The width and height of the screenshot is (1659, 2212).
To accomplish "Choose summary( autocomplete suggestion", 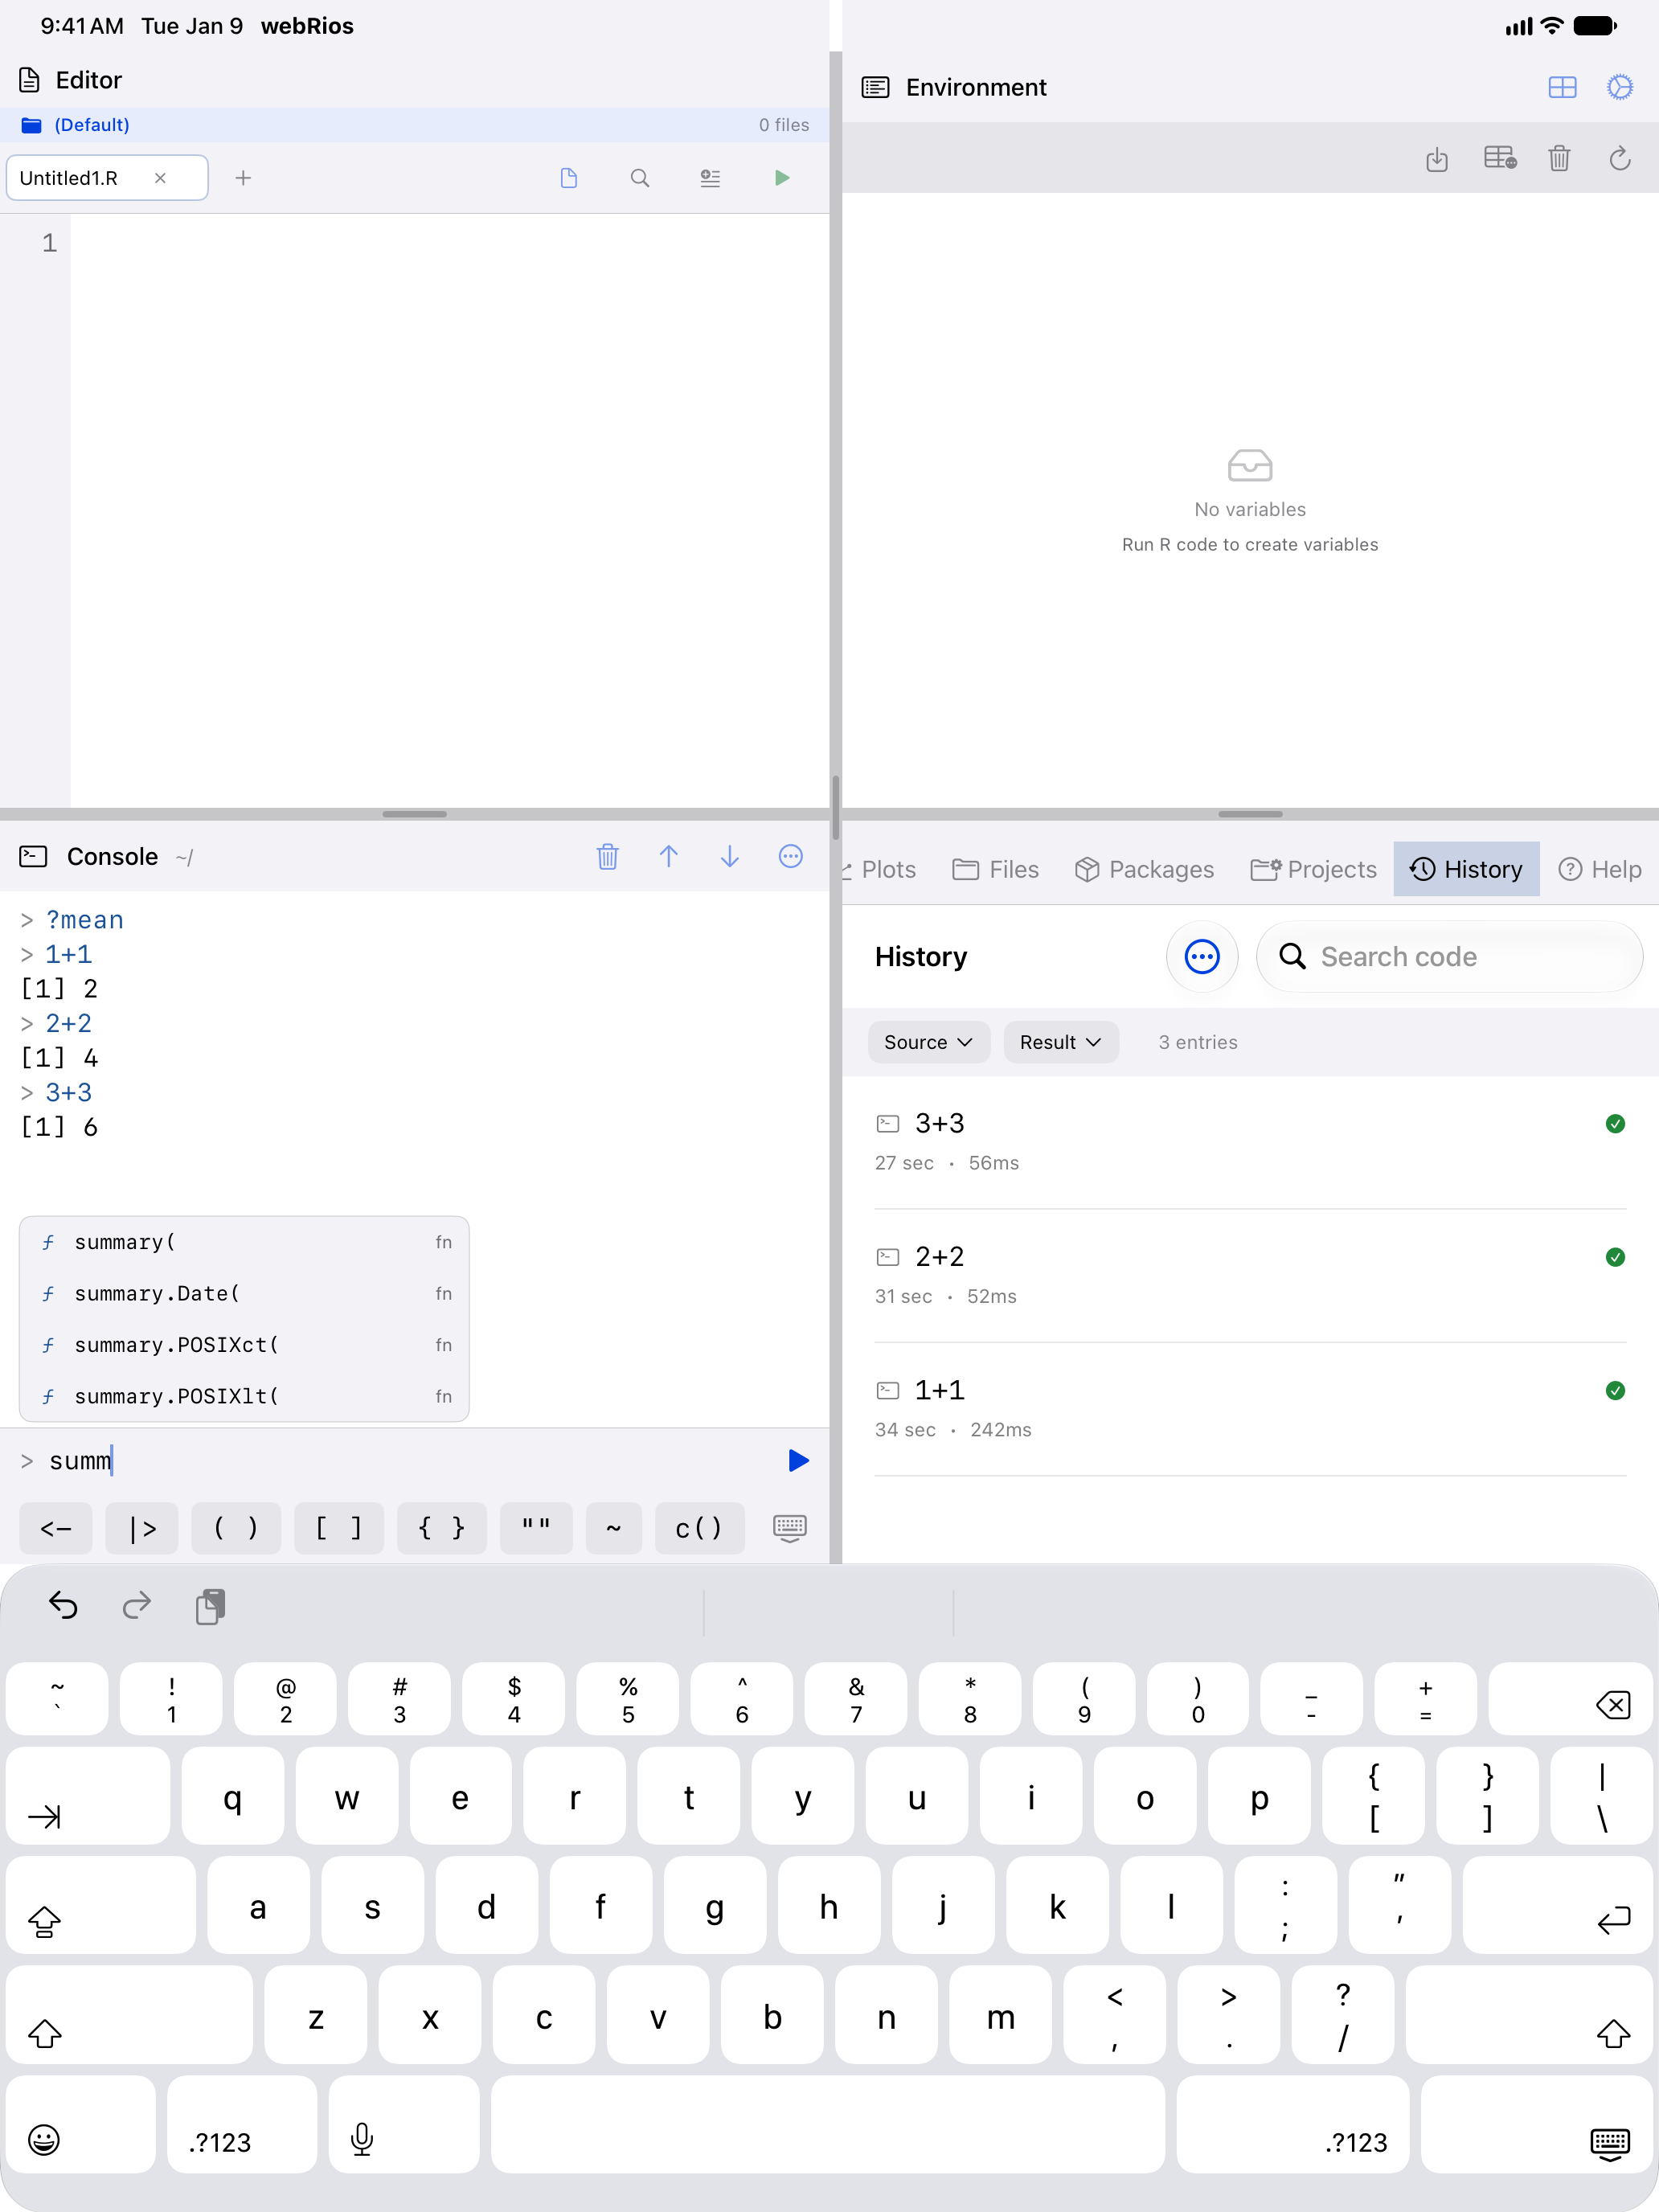I will click(x=244, y=1242).
